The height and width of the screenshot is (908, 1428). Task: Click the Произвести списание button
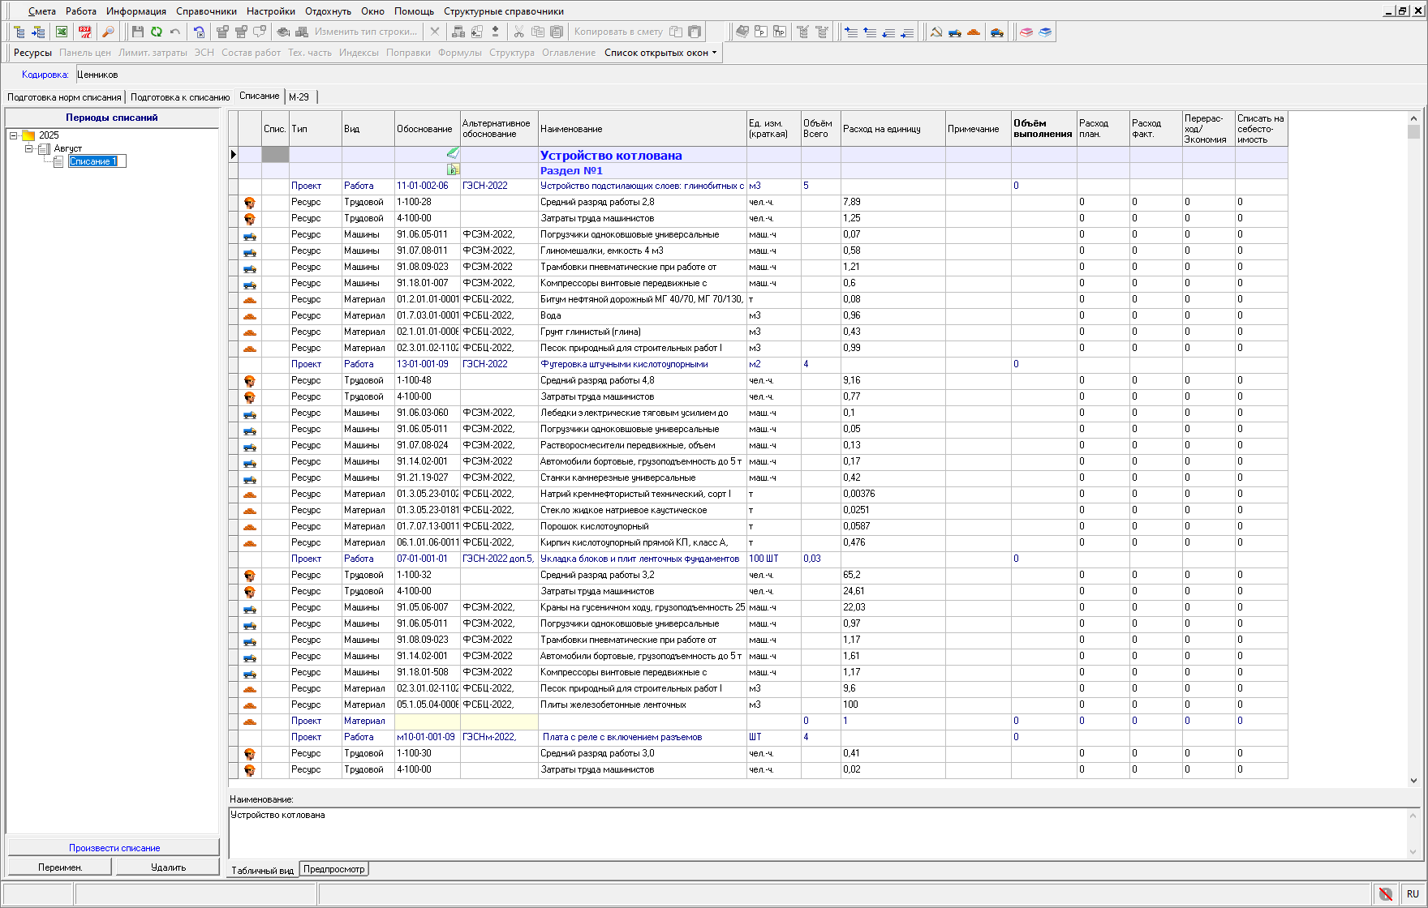coord(114,848)
